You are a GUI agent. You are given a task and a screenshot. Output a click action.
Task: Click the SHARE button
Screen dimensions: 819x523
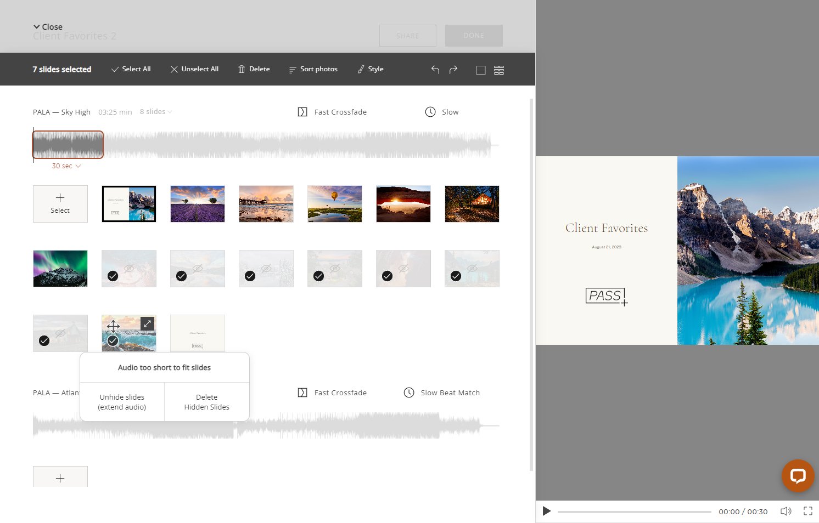[x=408, y=36]
